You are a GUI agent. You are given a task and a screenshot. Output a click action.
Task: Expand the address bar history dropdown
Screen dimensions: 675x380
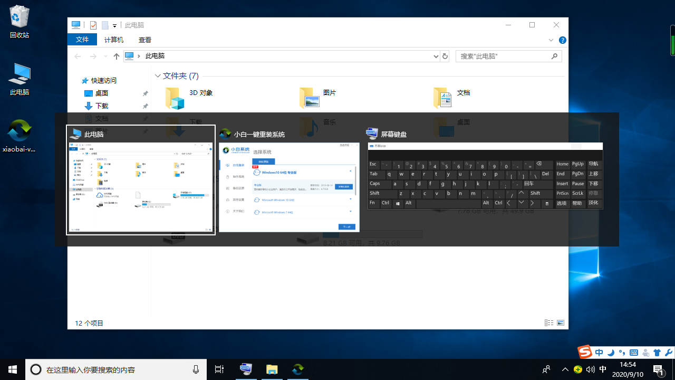(436, 56)
